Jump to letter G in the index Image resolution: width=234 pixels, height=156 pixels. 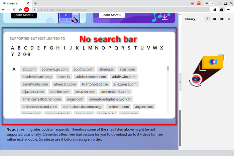point(51,48)
